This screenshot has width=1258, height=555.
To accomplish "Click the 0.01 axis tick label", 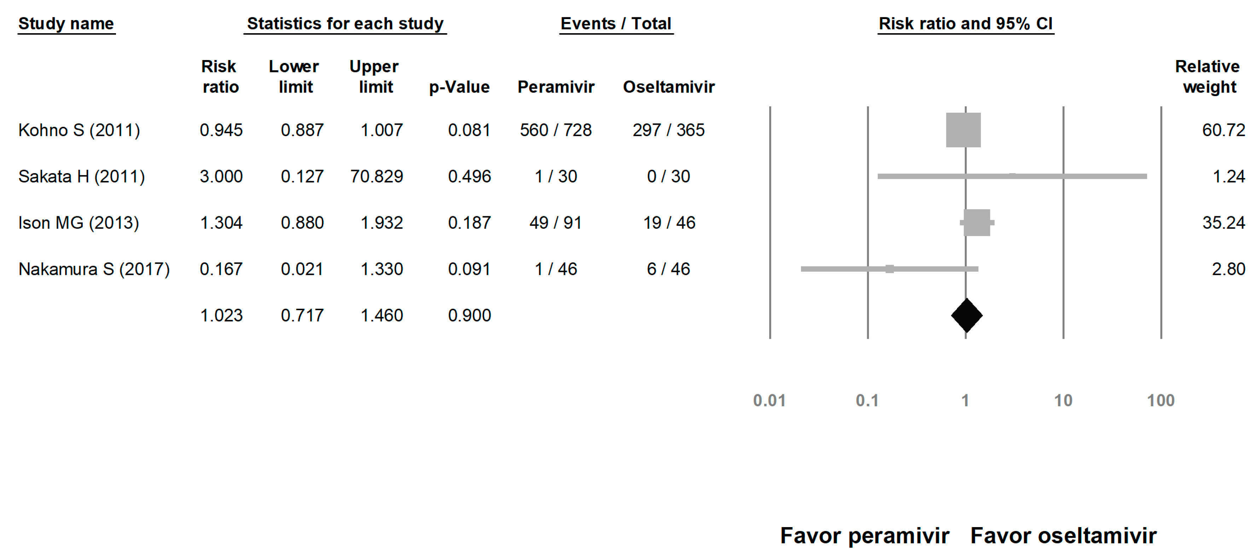I will [x=769, y=400].
